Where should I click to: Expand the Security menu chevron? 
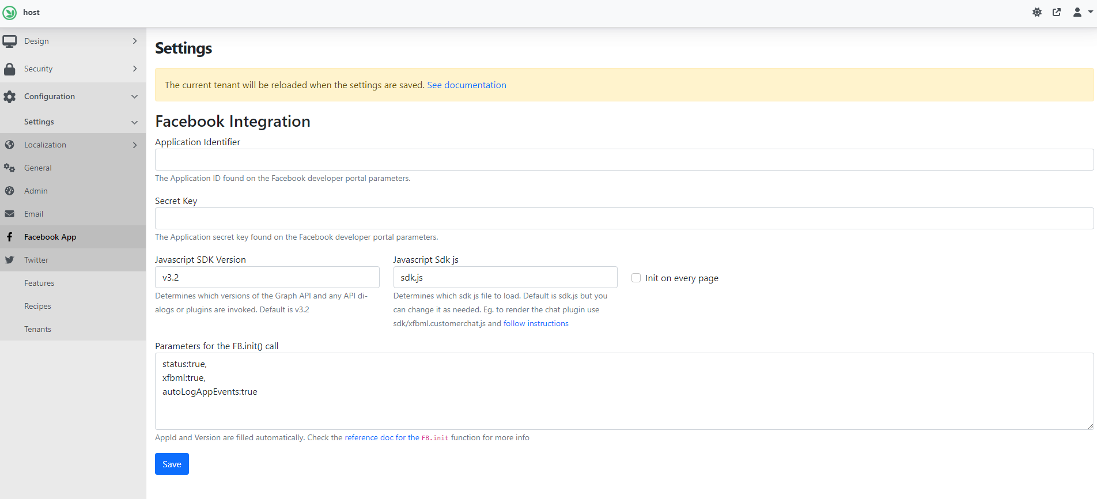tap(135, 69)
